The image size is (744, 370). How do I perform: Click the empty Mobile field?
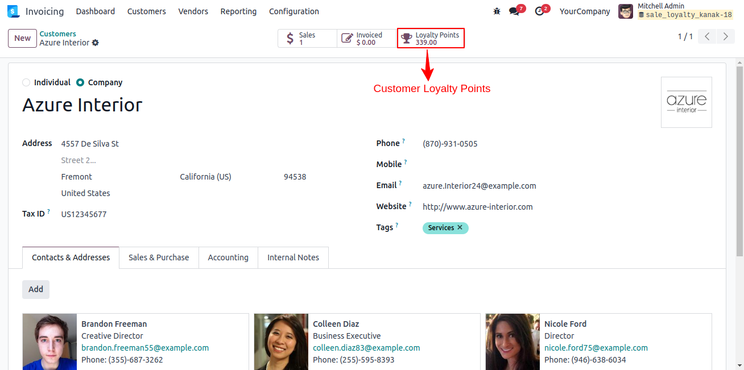coord(567,165)
